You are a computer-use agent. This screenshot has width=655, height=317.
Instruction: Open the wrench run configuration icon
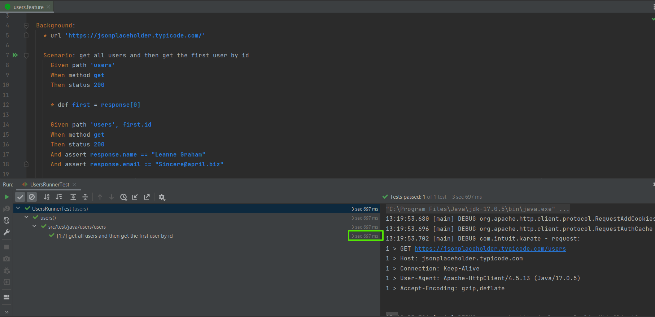click(x=6, y=232)
